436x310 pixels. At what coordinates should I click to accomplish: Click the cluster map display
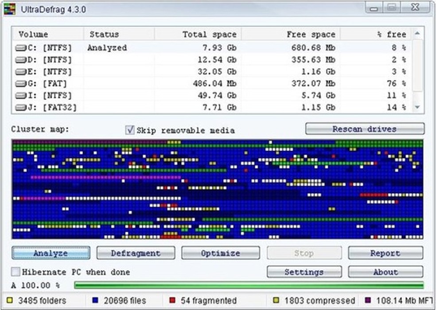tap(218, 189)
